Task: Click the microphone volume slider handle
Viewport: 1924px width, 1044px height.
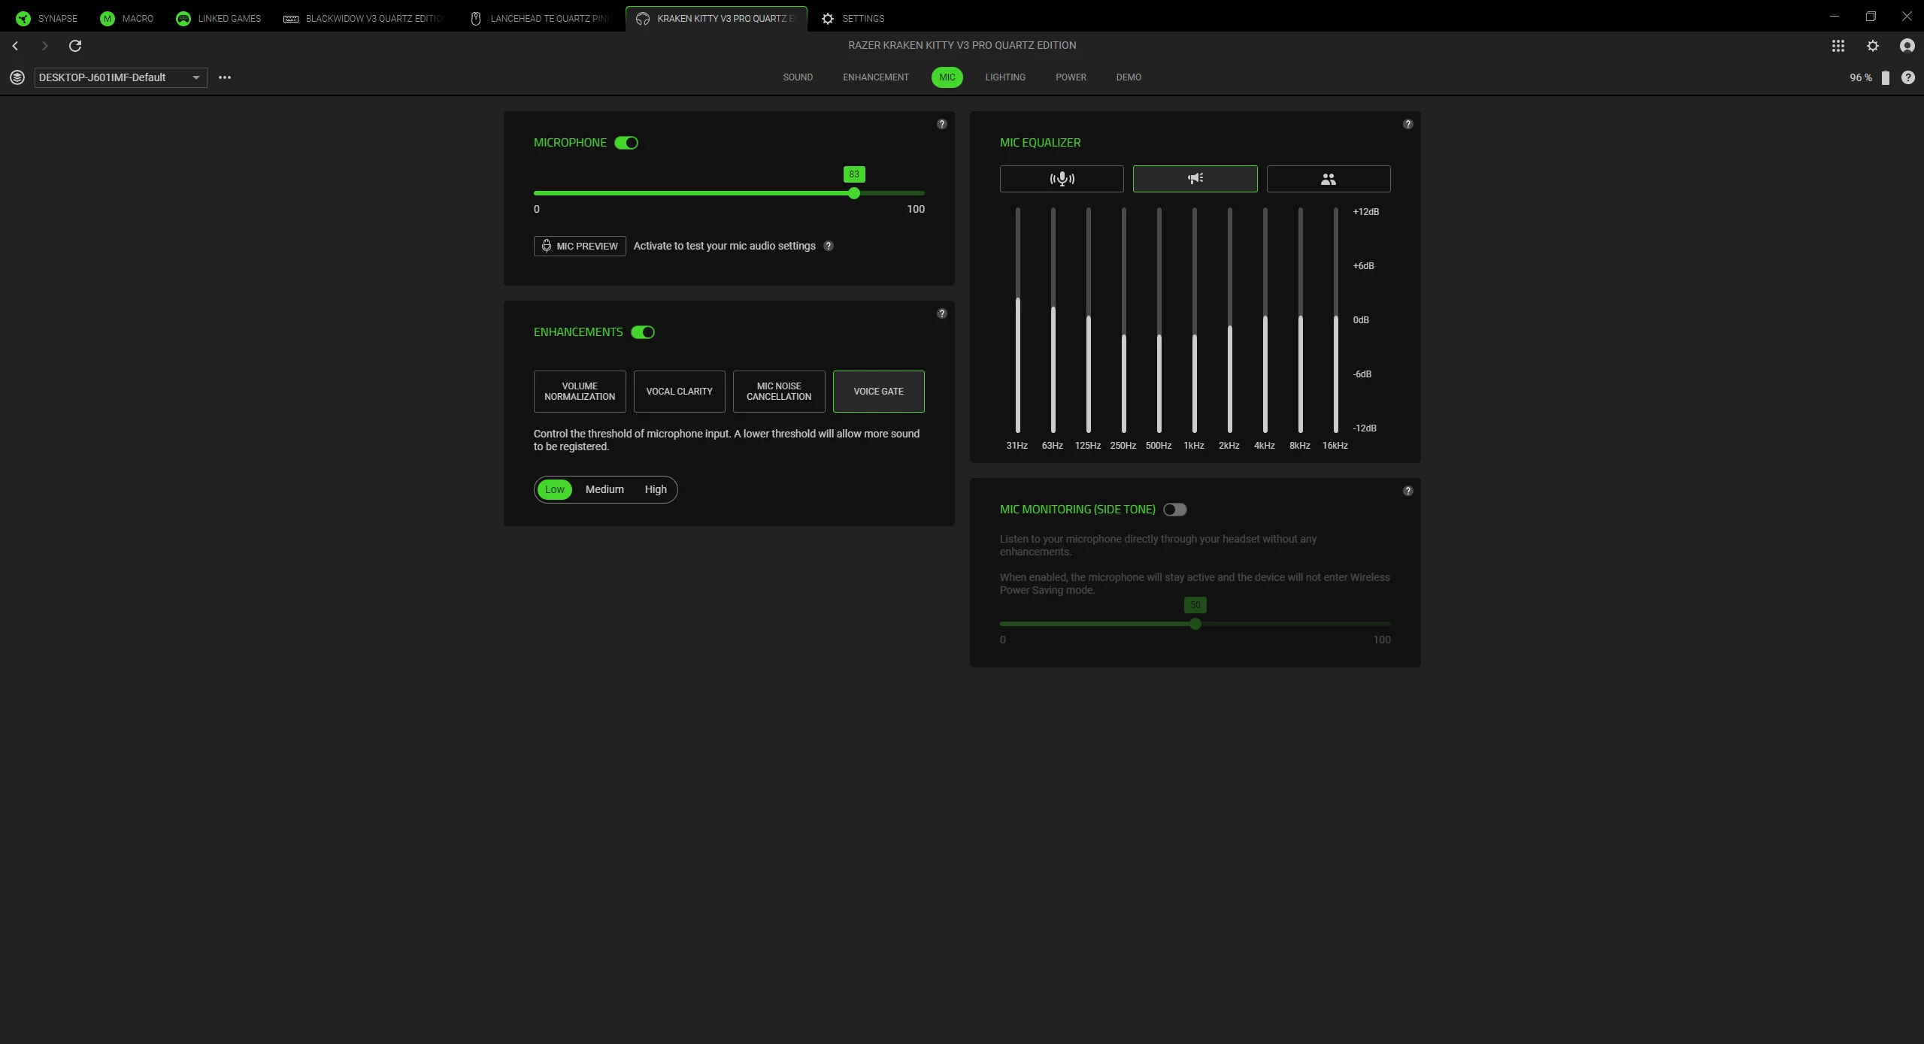Action: point(853,193)
